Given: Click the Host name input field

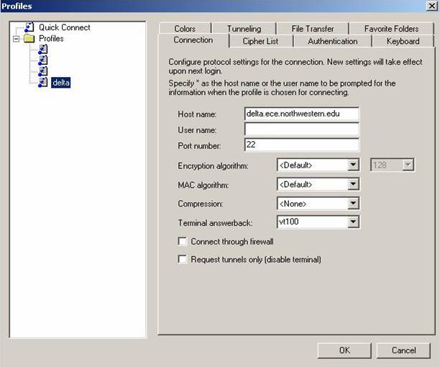Looking at the screenshot, I should [302, 114].
